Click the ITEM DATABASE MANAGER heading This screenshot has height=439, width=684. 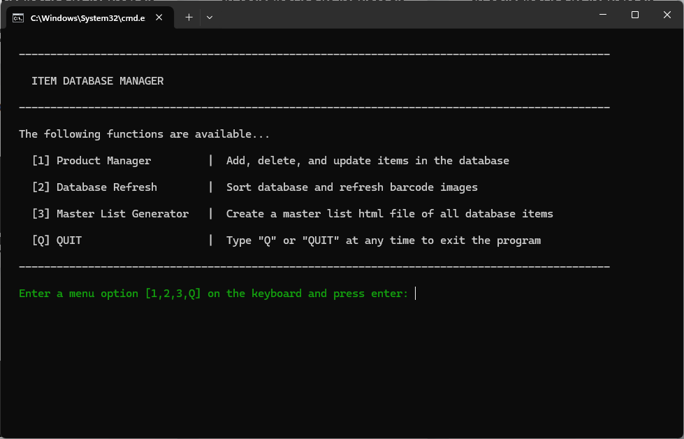pyautogui.click(x=97, y=81)
